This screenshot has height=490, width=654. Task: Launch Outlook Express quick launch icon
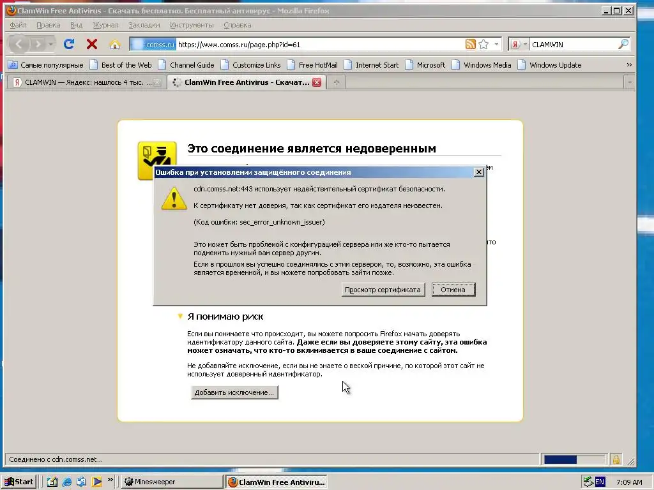pyautogui.click(x=81, y=482)
